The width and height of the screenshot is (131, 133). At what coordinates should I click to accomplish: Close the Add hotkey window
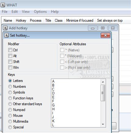pyautogui.click(x=113, y=28)
